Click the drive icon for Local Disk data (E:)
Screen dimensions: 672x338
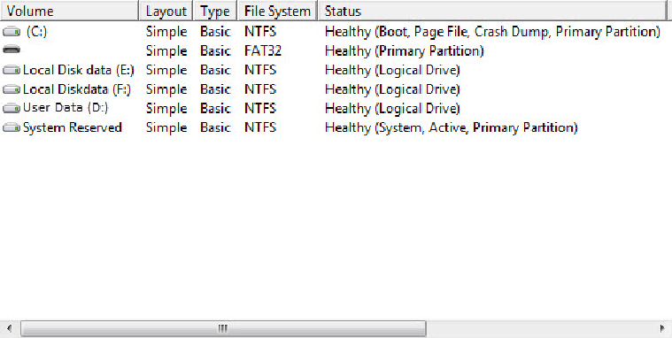[12, 70]
